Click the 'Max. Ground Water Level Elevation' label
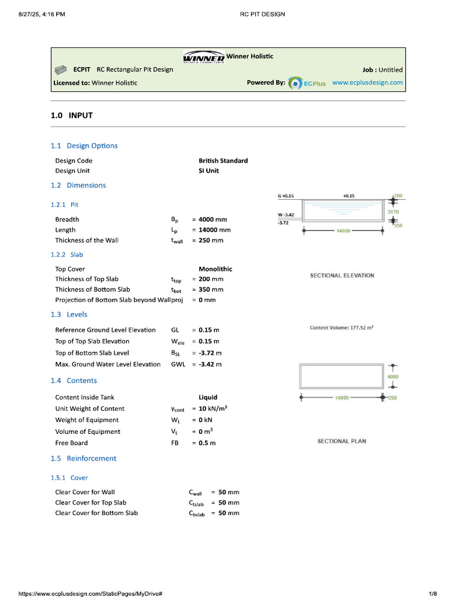The height and width of the screenshot is (607, 455). point(108,365)
